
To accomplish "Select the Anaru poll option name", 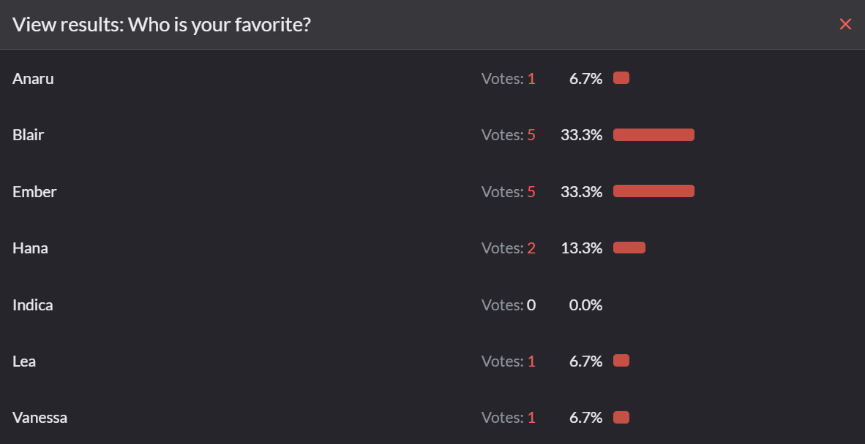I will pos(33,79).
